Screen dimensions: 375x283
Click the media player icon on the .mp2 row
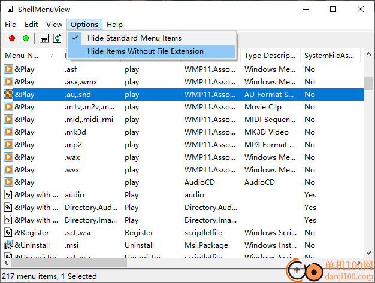click(8, 144)
